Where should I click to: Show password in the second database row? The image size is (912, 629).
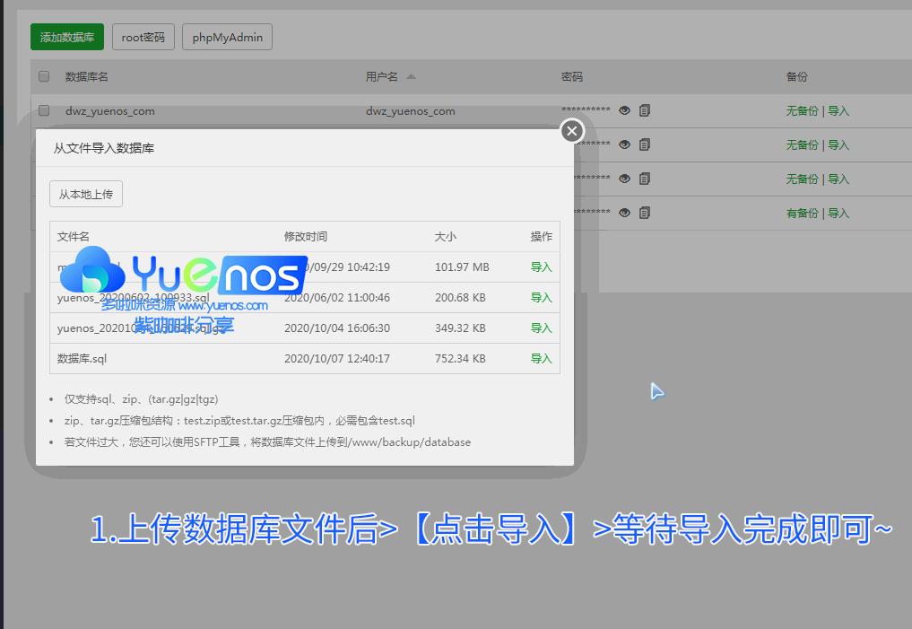tap(624, 144)
